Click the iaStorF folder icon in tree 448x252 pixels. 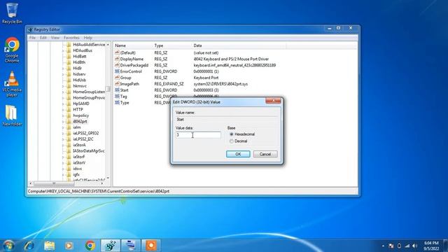69,157
